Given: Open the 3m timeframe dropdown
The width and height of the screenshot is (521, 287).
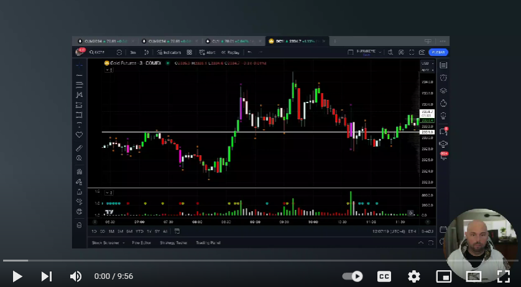Looking at the screenshot, I should pyautogui.click(x=133, y=53).
